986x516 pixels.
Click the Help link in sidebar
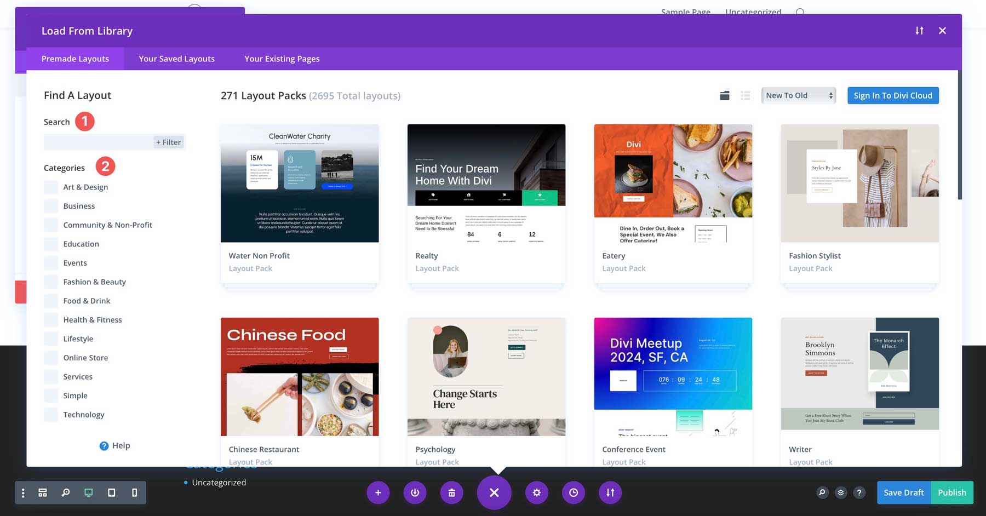tap(121, 446)
